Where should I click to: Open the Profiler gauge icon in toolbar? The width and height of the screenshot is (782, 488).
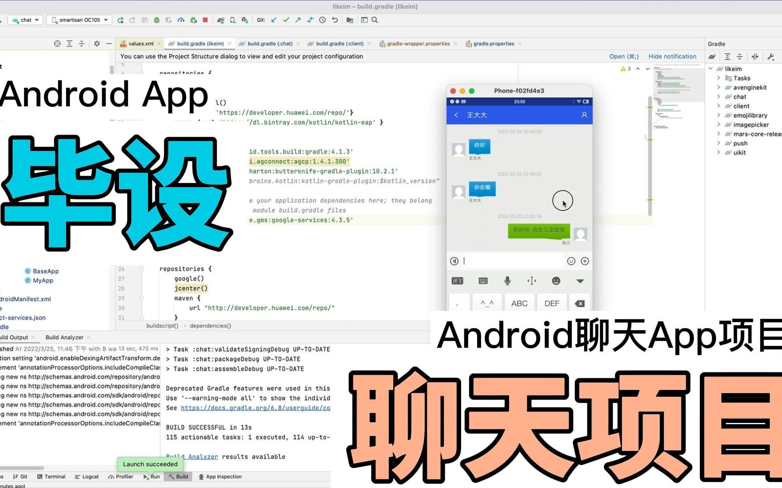tap(181, 20)
